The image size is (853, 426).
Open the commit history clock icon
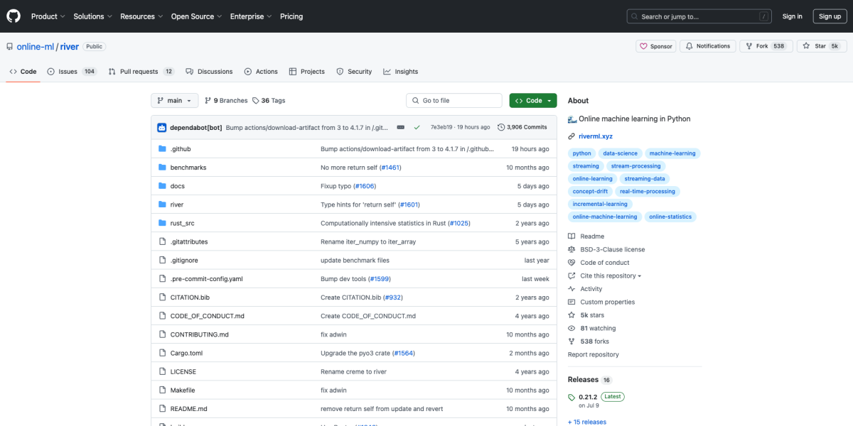[x=501, y=127]
